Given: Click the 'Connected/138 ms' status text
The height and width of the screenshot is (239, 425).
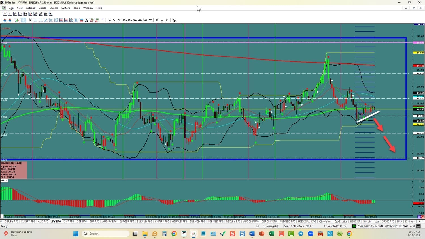Looking at the screenshot, I should pos(335,226).
